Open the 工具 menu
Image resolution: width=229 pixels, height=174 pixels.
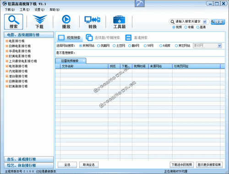25,10
